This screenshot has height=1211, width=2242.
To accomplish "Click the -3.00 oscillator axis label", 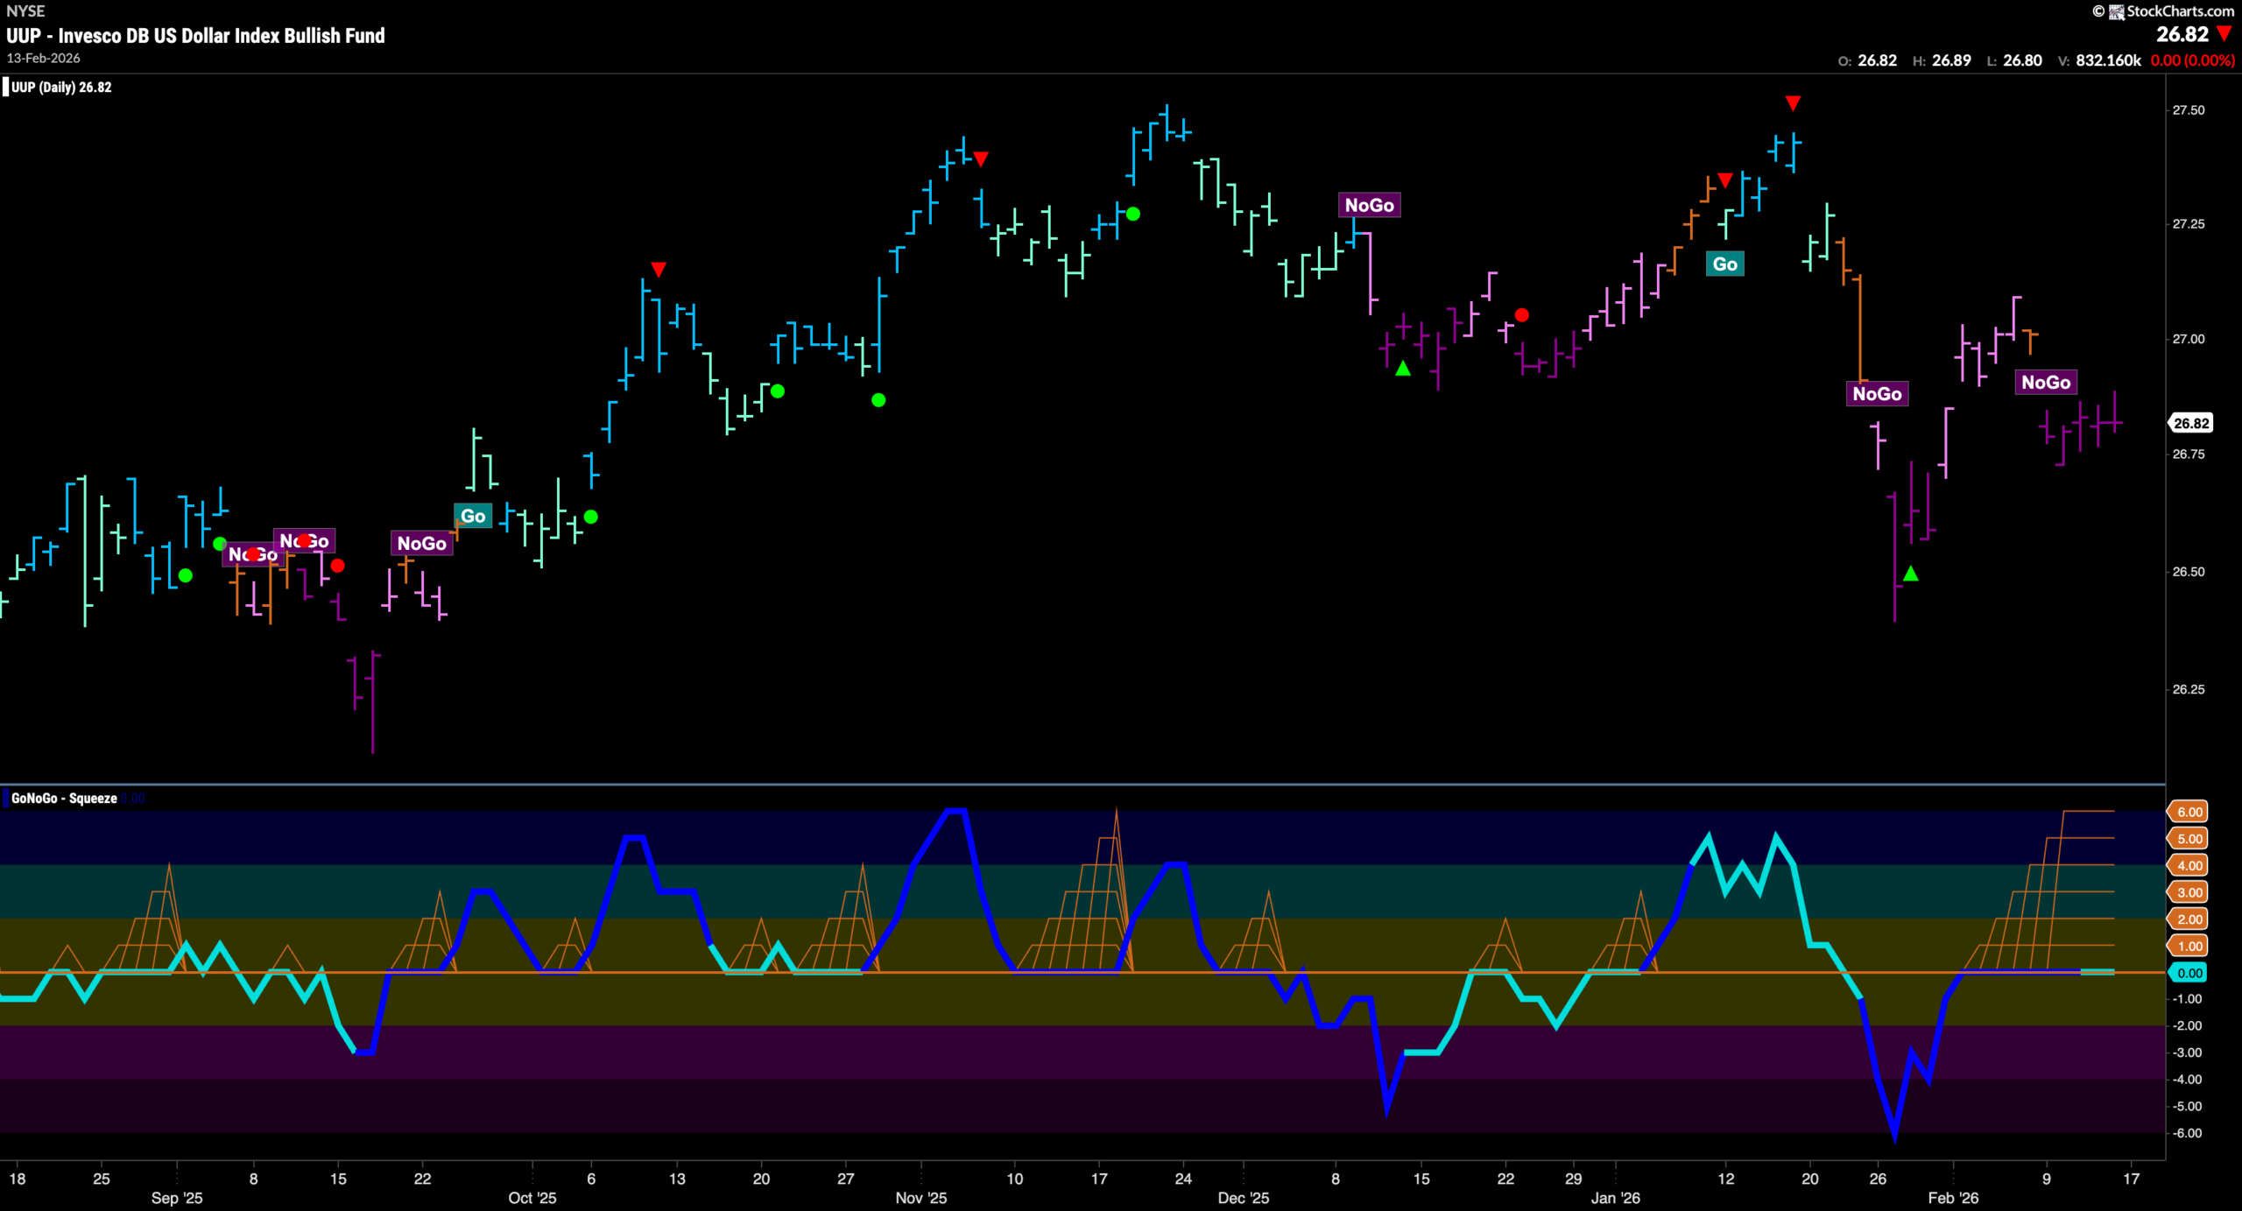I will point(2188,1053).
